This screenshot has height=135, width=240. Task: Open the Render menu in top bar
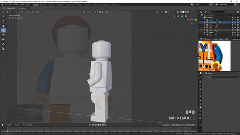15,5
